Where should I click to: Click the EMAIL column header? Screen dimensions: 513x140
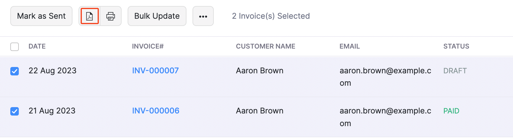tap(349, 46)
